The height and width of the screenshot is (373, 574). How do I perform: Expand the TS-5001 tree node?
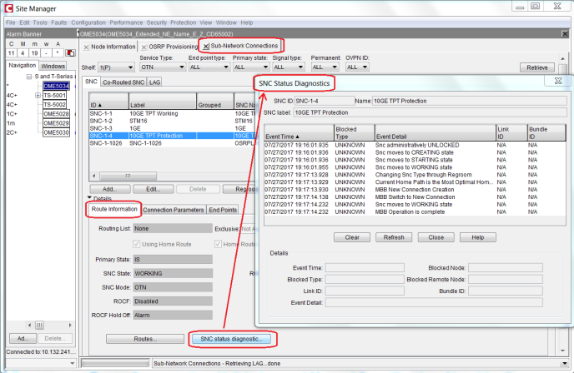pos(38,96)
